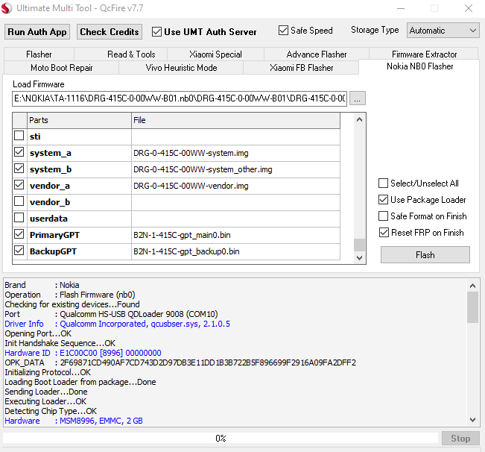Viewport: 485px width, 452px height.
Task: Open Storage Type Automatic dropdown
Action: (443, 31)
